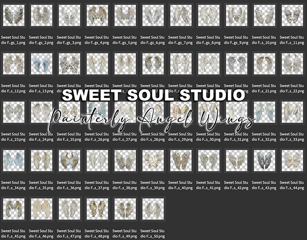Click the file name ending gs_3.png
307x240 pixels.
[69, 40]
